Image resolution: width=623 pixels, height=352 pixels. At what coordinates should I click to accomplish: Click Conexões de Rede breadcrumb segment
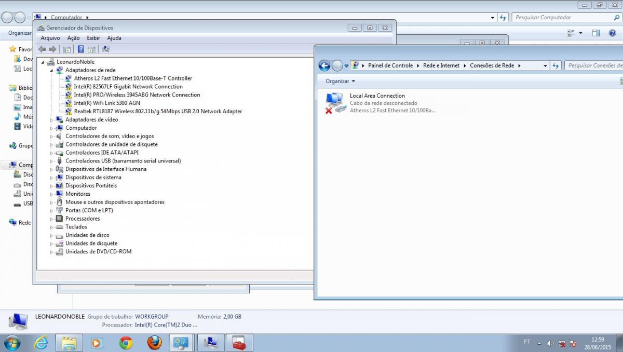coord(492,65)
